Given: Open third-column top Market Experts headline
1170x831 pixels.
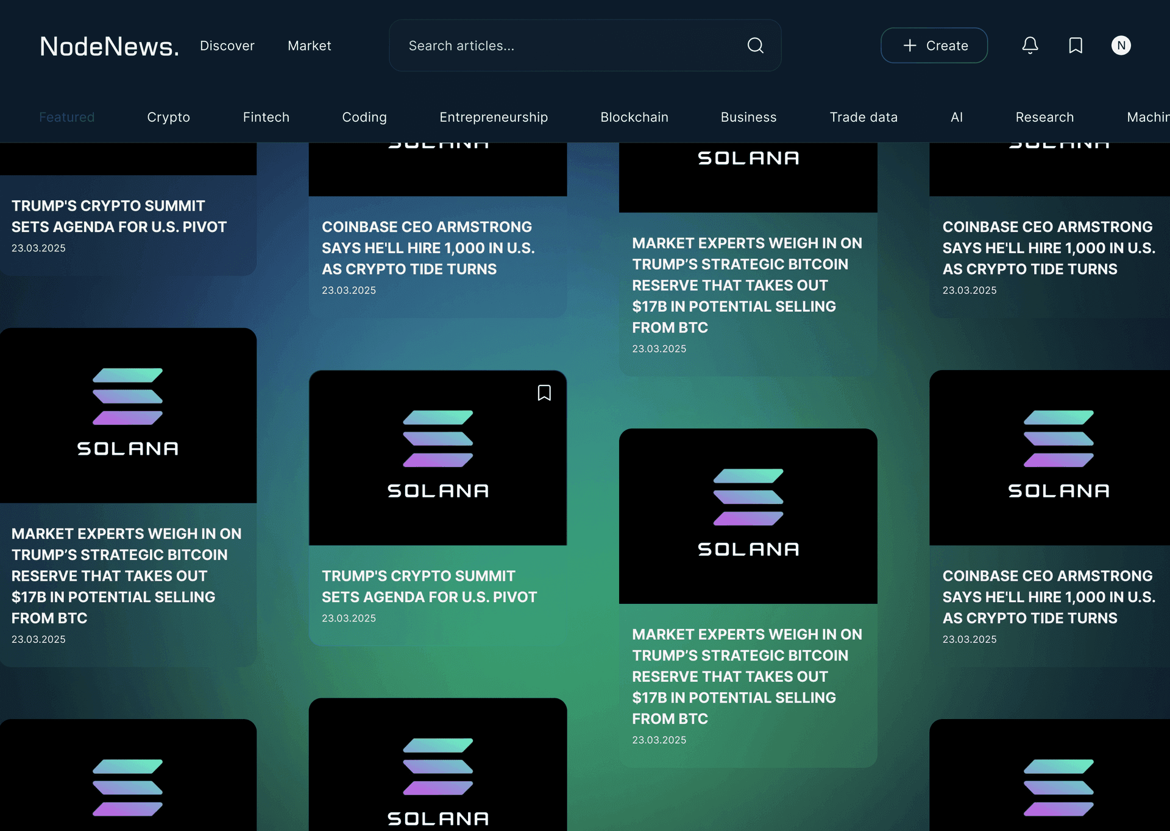Looking at the screenshot, I should click(747, 285).
